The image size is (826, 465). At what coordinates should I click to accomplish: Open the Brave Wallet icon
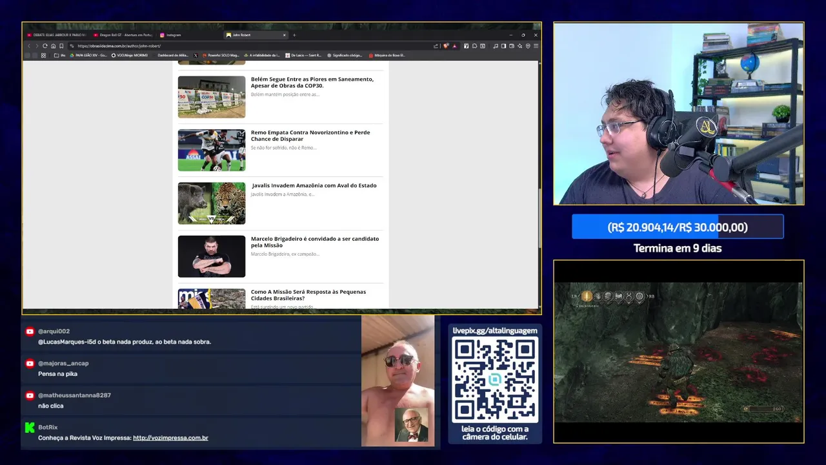pyautogui.click(x=512, y=46)
